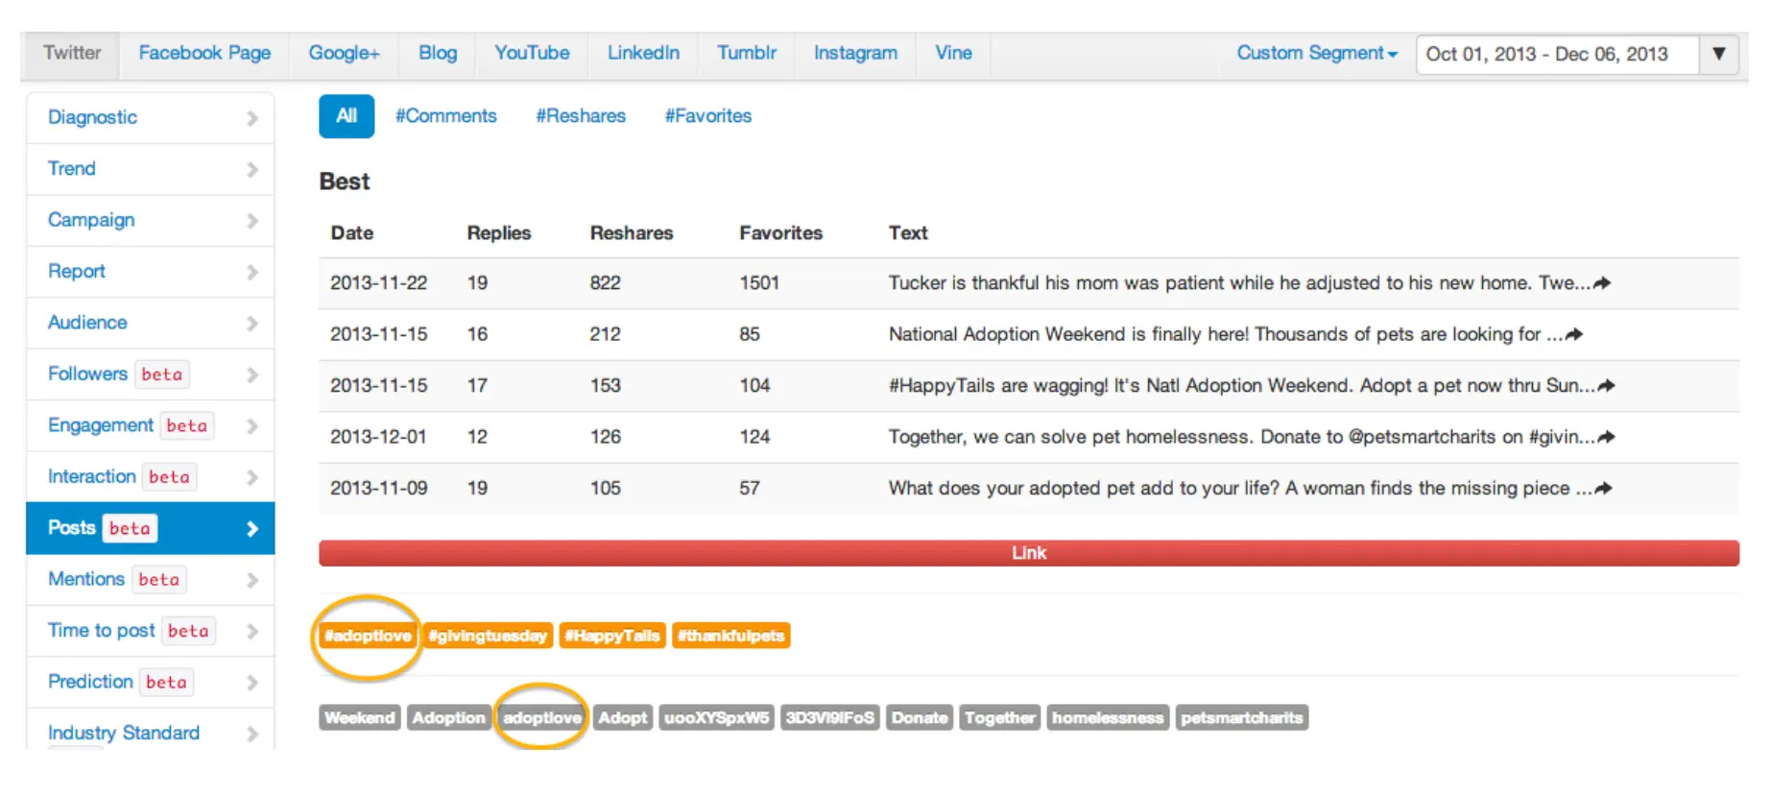The width and height of the screenshot is (1770, 797).
Task: Filter posts by #Reshares
Action: 581,116
